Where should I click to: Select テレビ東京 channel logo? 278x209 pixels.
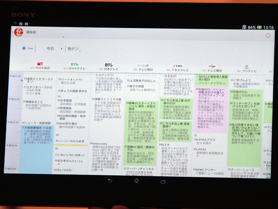(212, 66)
